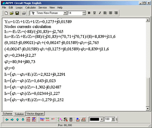Viewport: 152px width, 128px height.
Task: Decrease font size with the down spinner
Action: [84, 14]
